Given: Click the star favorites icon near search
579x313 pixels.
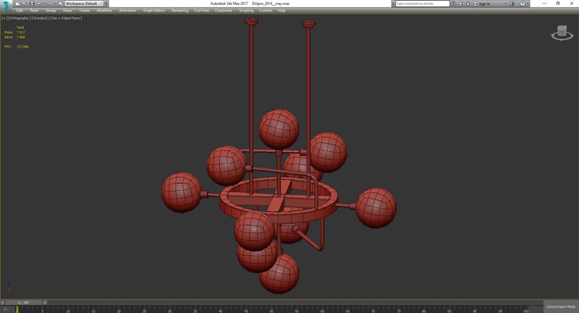Looking at the screenshot, I should (x=468, y=4).
